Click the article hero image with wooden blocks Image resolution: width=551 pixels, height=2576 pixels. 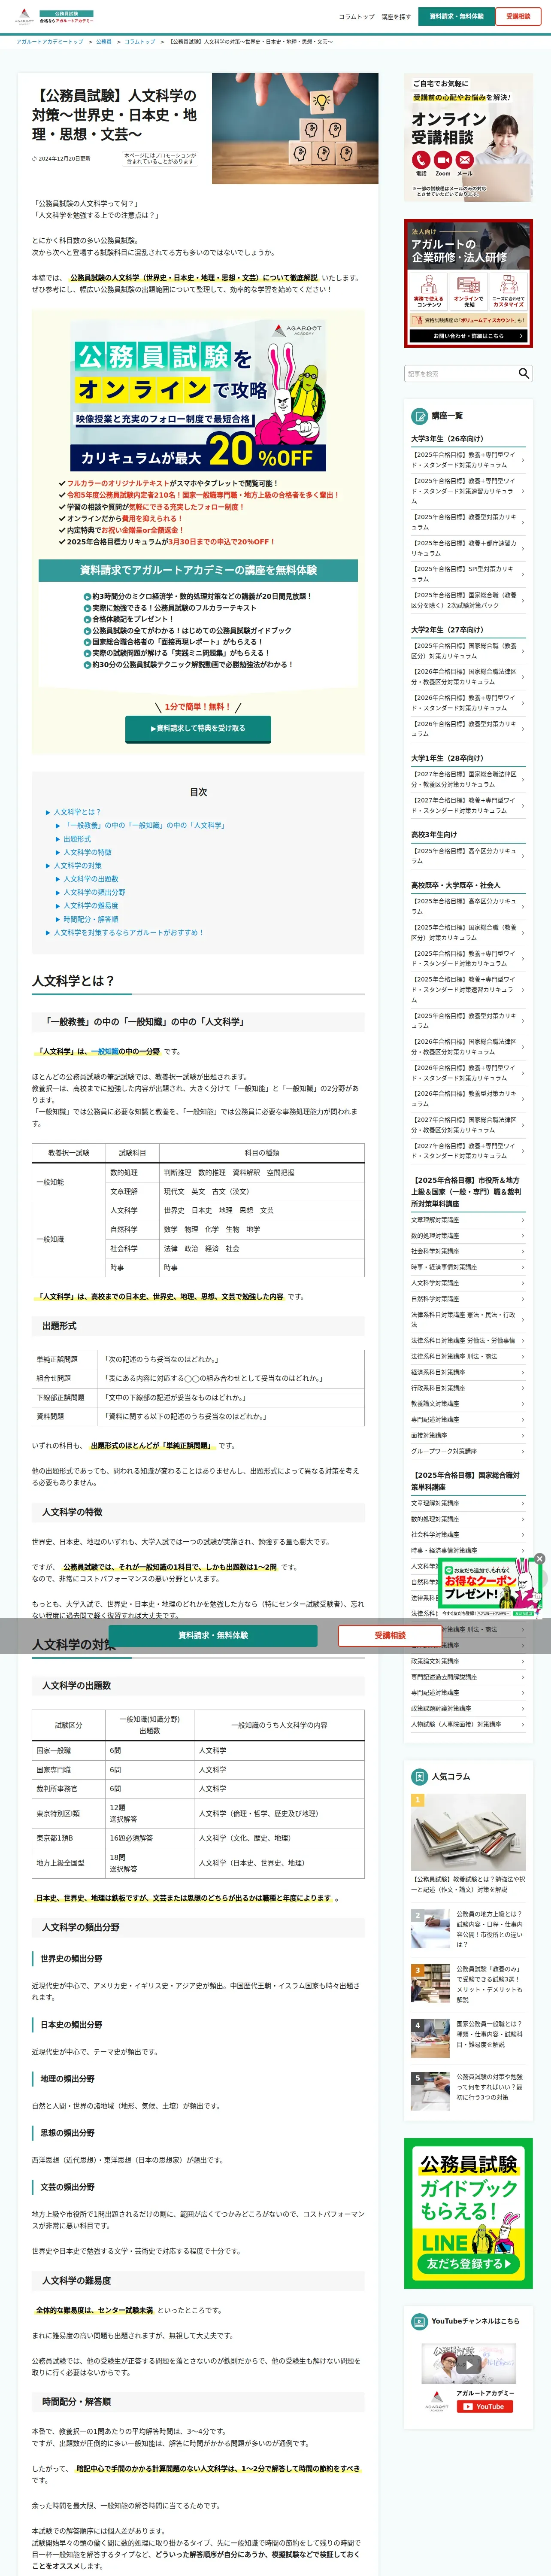point(295,128)
